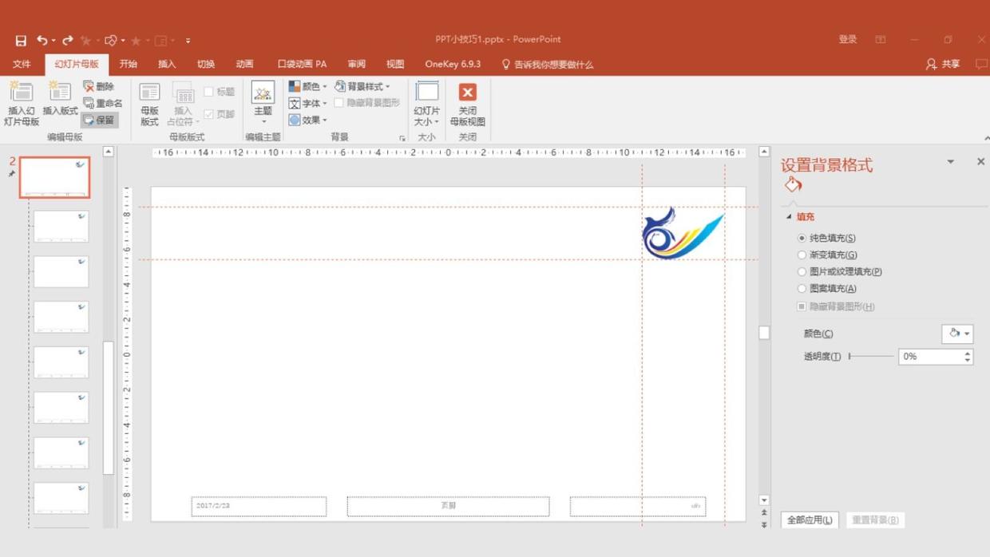Screen dimensions: 990x557
Task: Click the Close Master View icon
Action: (x=467, y=104)
